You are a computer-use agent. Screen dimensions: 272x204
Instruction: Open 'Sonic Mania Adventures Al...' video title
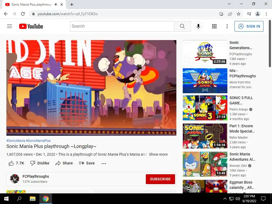pos(242,157)
